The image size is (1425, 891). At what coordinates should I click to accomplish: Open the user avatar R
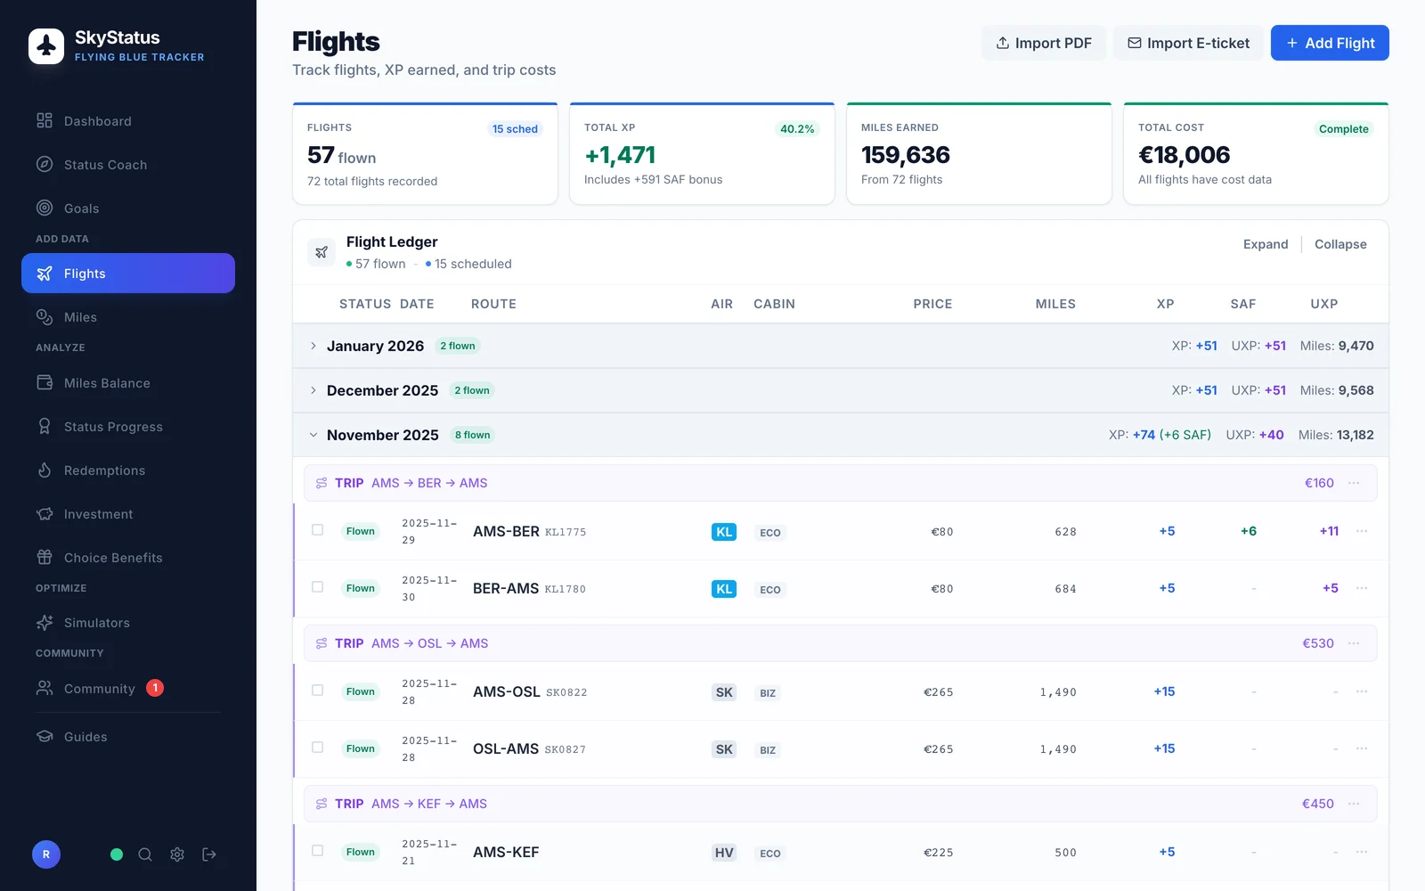pos(46,854)
